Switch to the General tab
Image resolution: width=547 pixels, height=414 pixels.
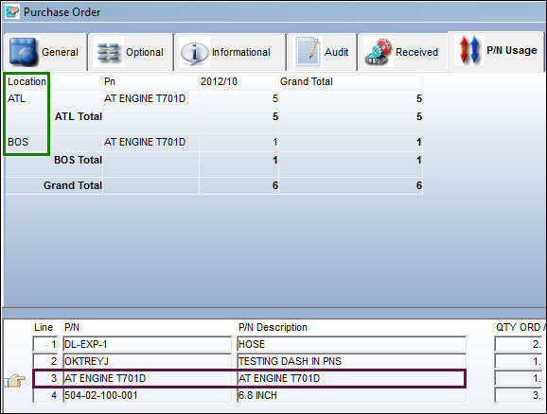click(44, 52)
